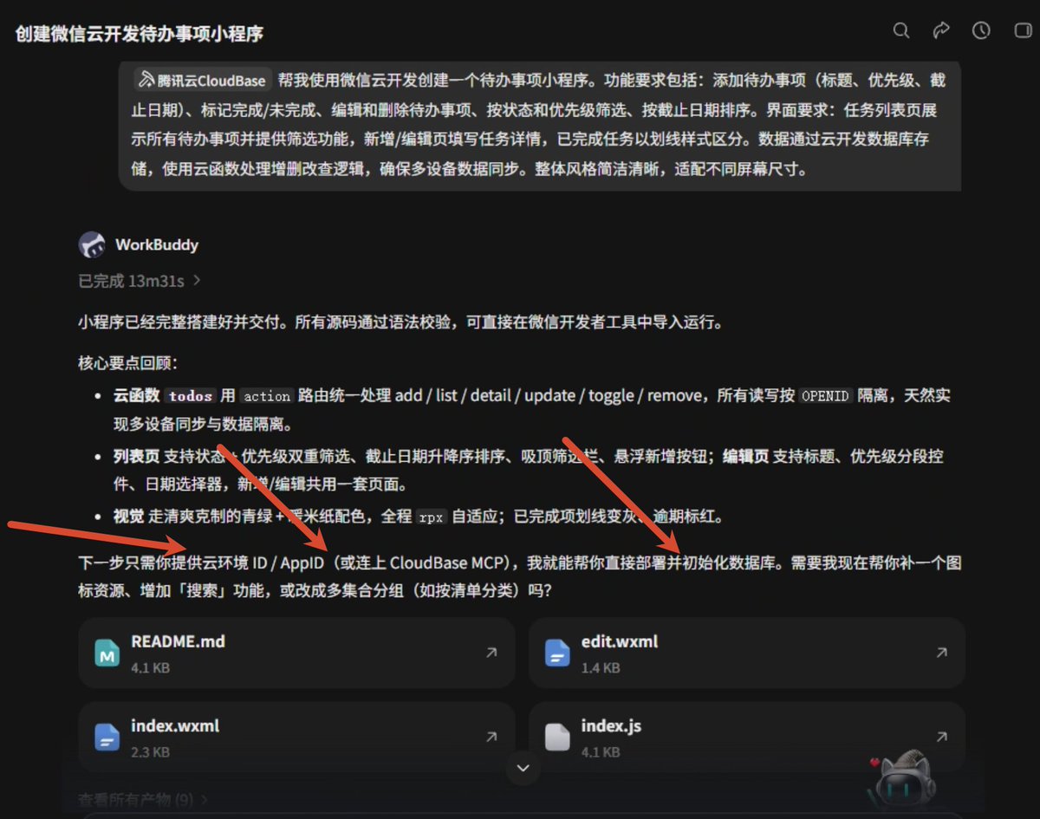Image resolution: width=1040 pixels, height=819 pixels.
Task: Click the conversation title 创建微信云开发待办事项小程序
Action: point(140,34)
